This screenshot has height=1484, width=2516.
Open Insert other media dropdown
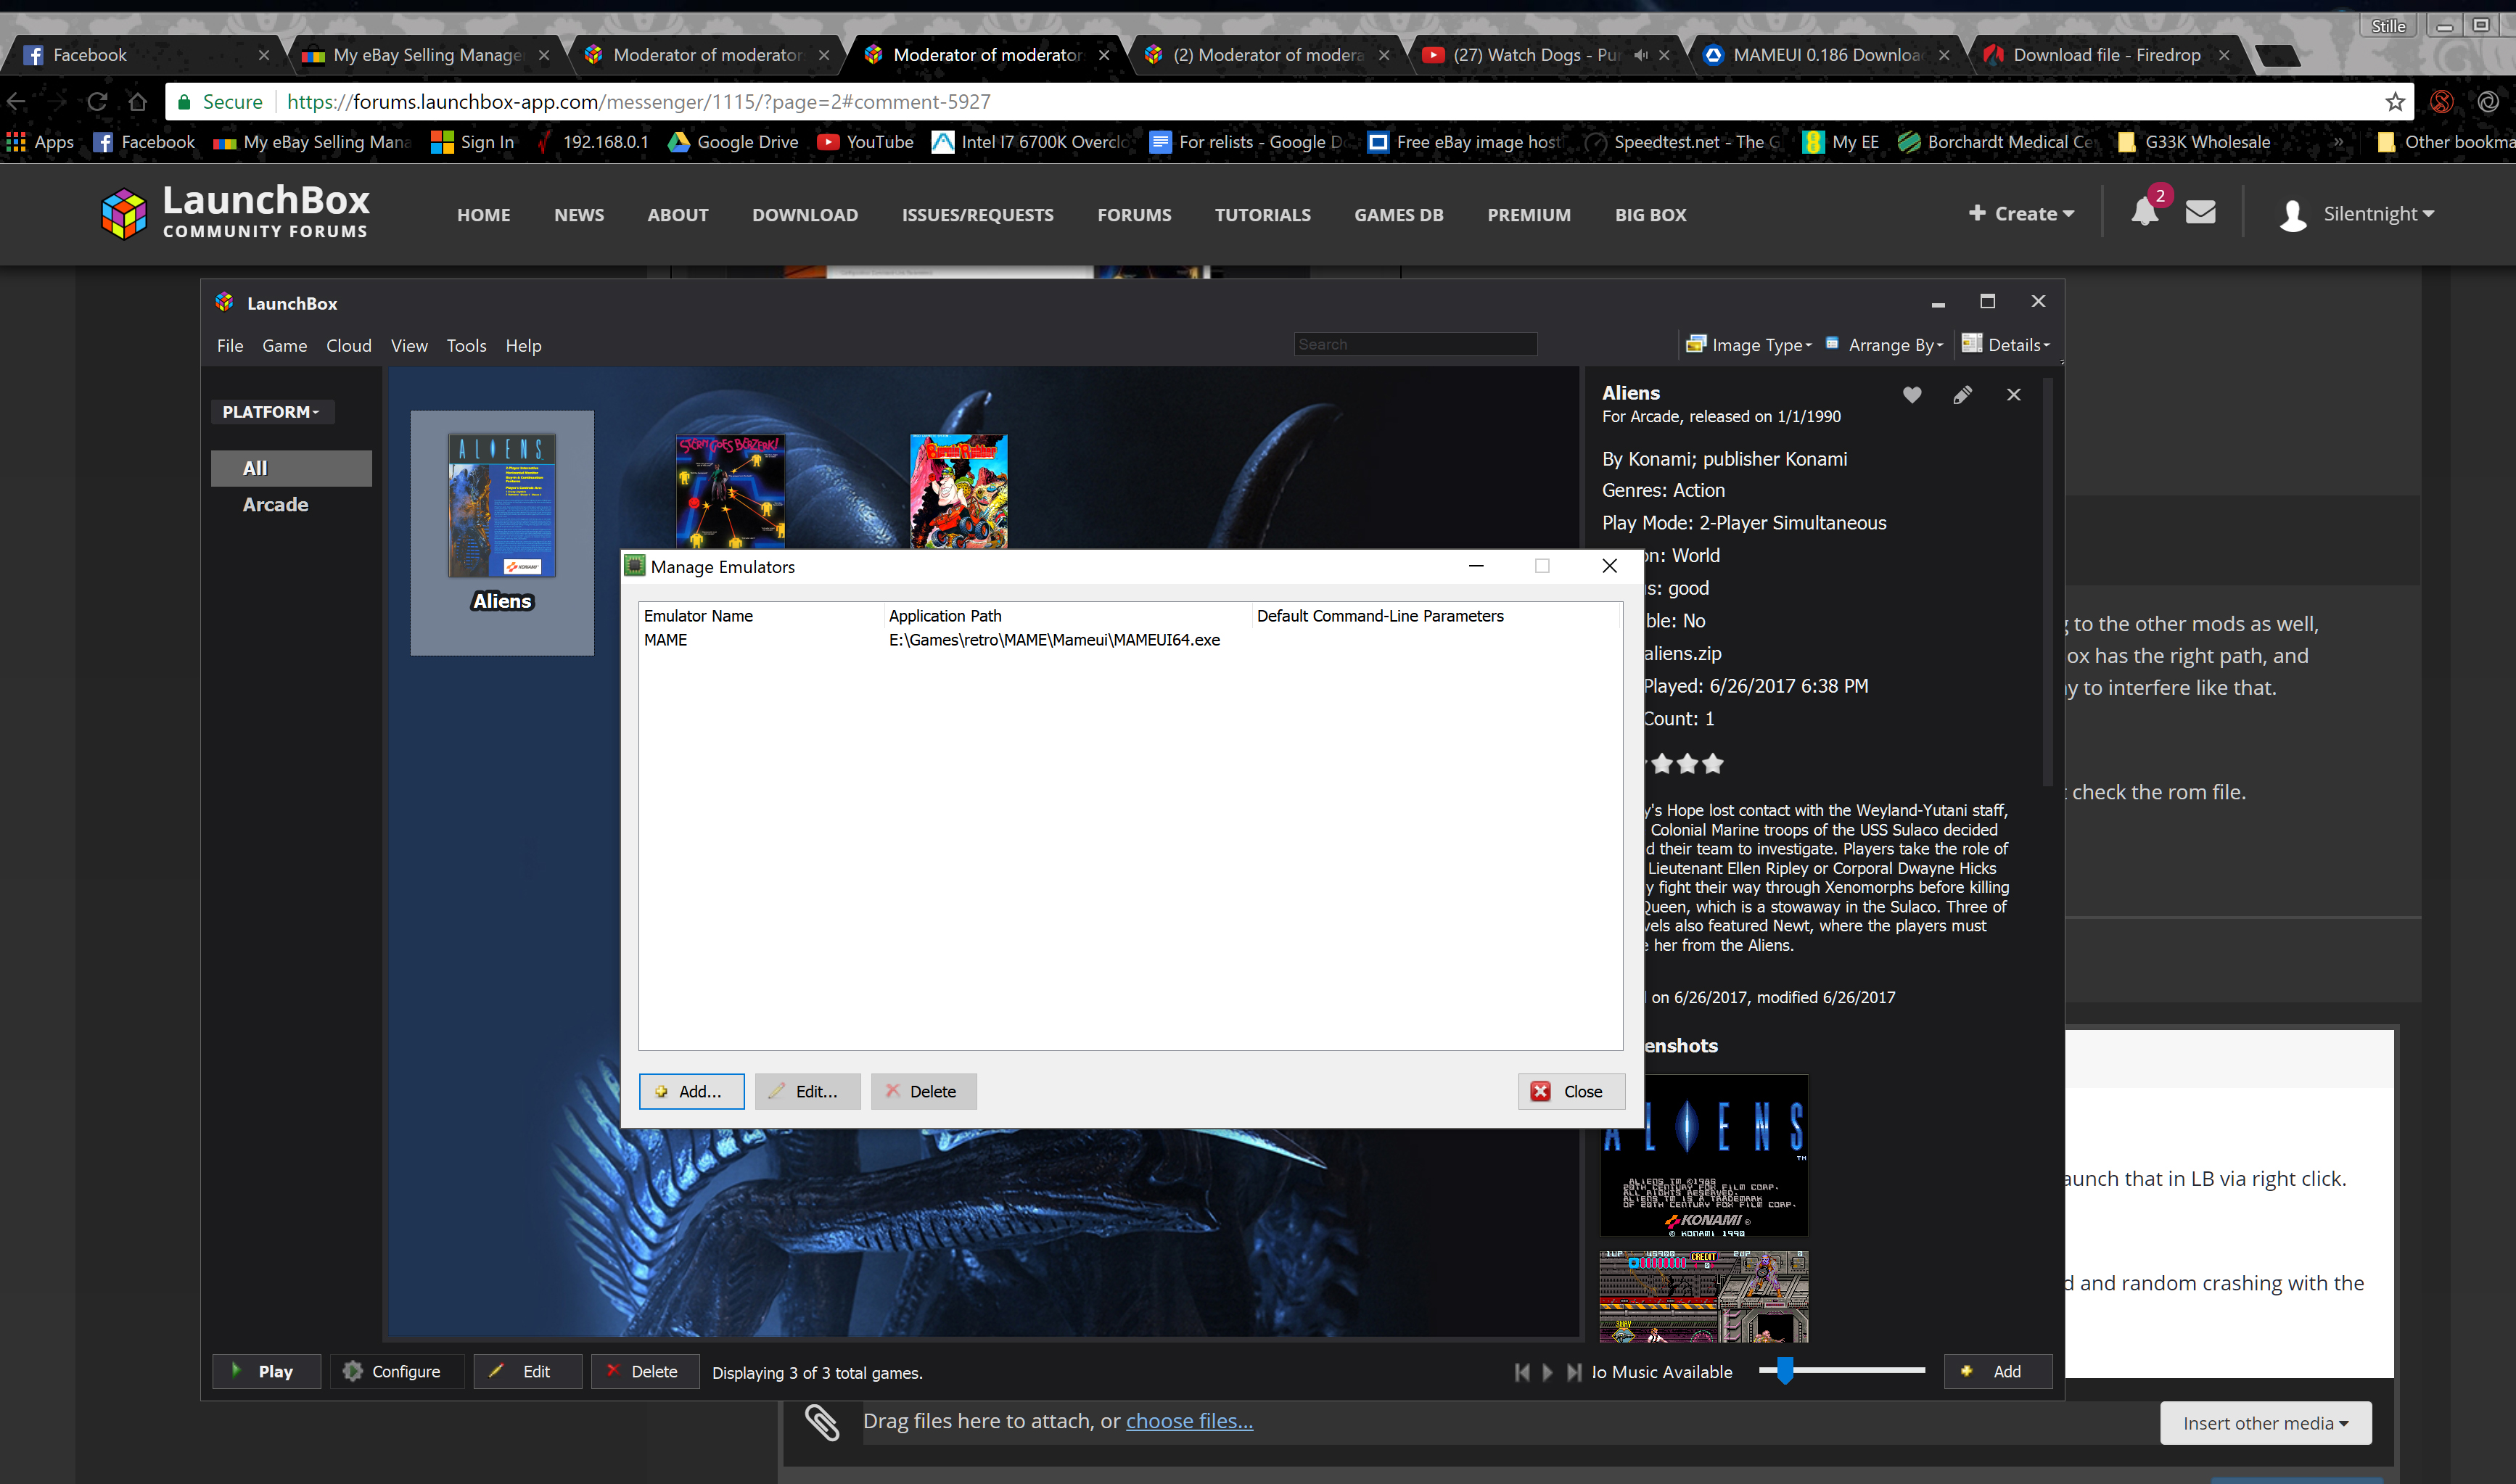2265,1423
